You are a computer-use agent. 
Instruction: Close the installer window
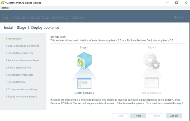pyautogui.click(x=186, y=3)
